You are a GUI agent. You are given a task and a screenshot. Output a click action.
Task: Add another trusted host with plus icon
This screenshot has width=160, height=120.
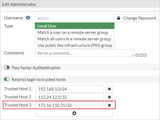coord(74,113)
